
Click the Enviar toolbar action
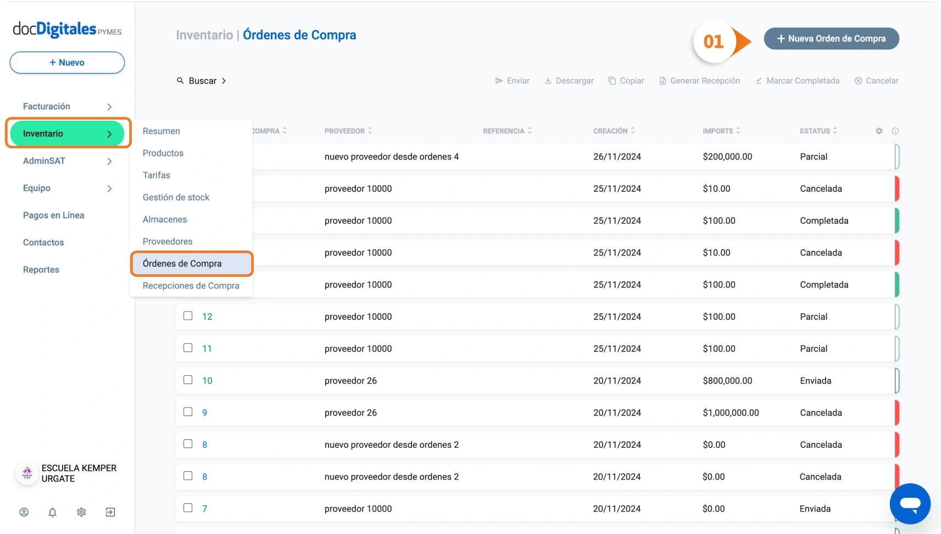(512, 81)
